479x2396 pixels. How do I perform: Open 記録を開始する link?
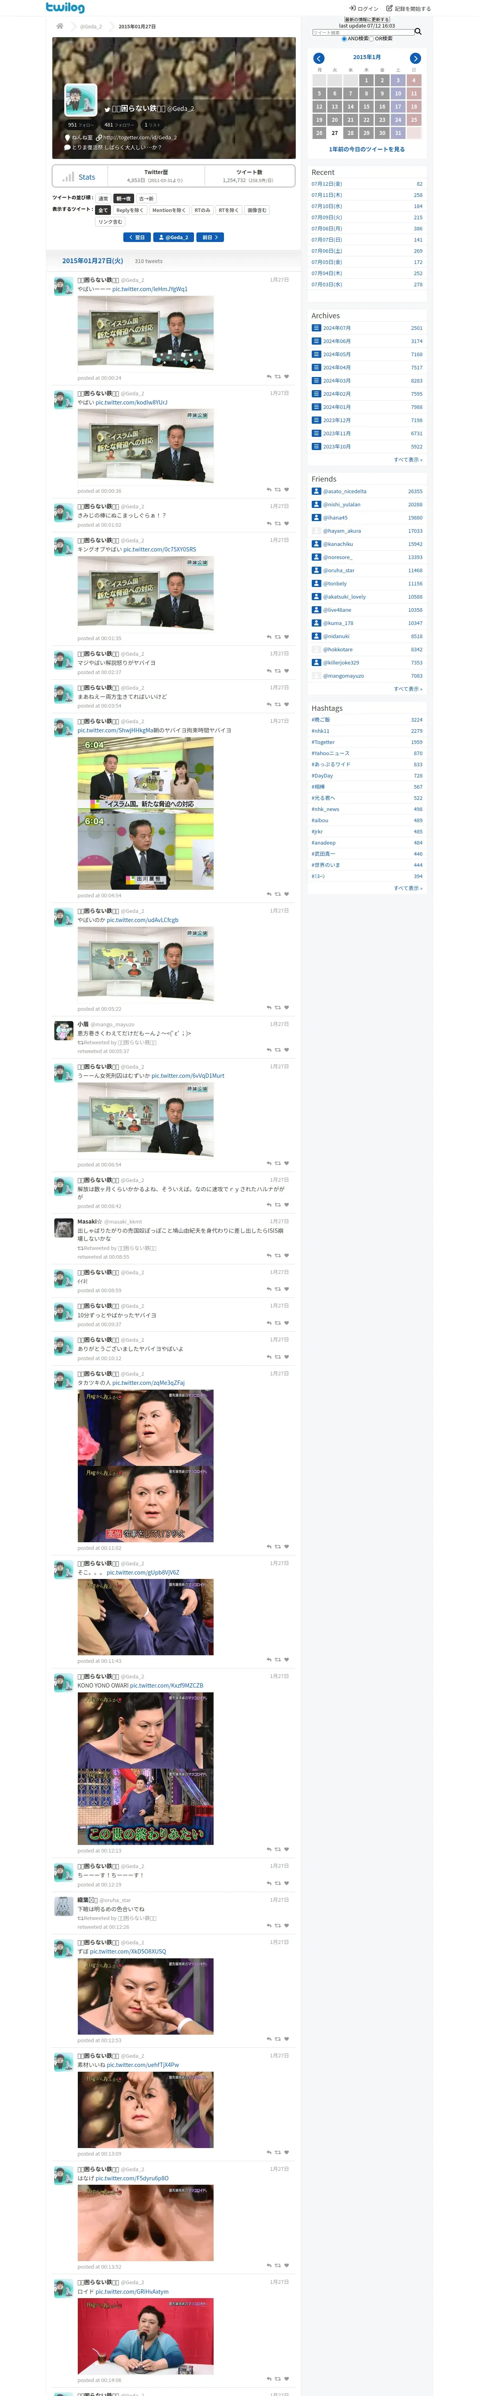(408, 8)
